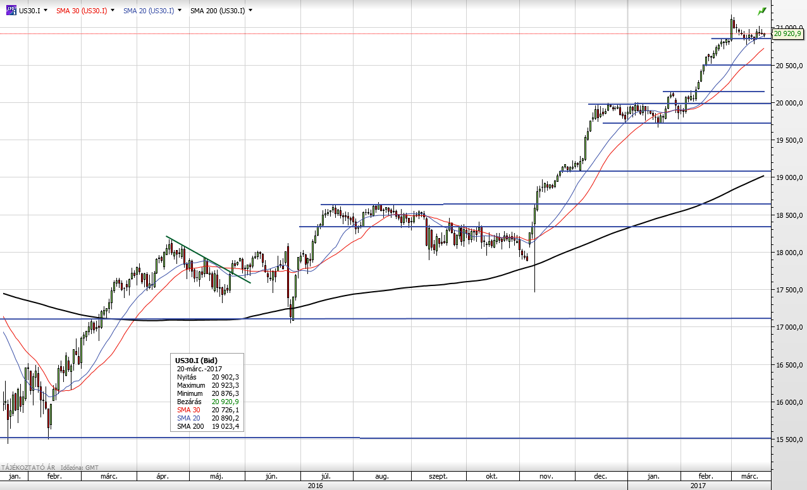Click the SMA 30 value 20 726,1

coord(225,410)
